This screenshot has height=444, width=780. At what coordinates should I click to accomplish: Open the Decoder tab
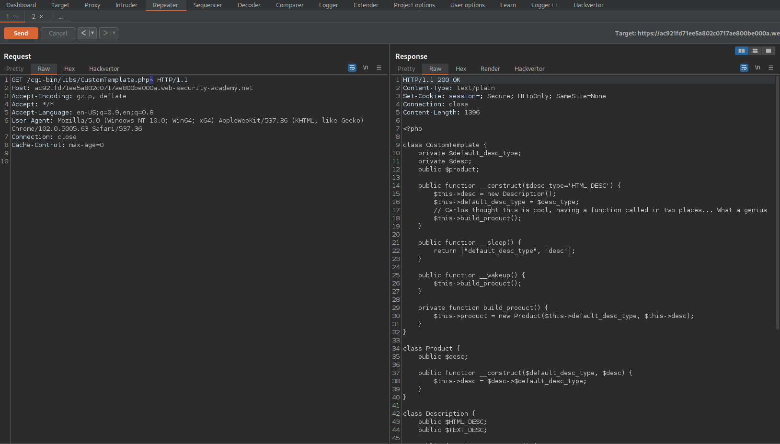pos(249,5)
